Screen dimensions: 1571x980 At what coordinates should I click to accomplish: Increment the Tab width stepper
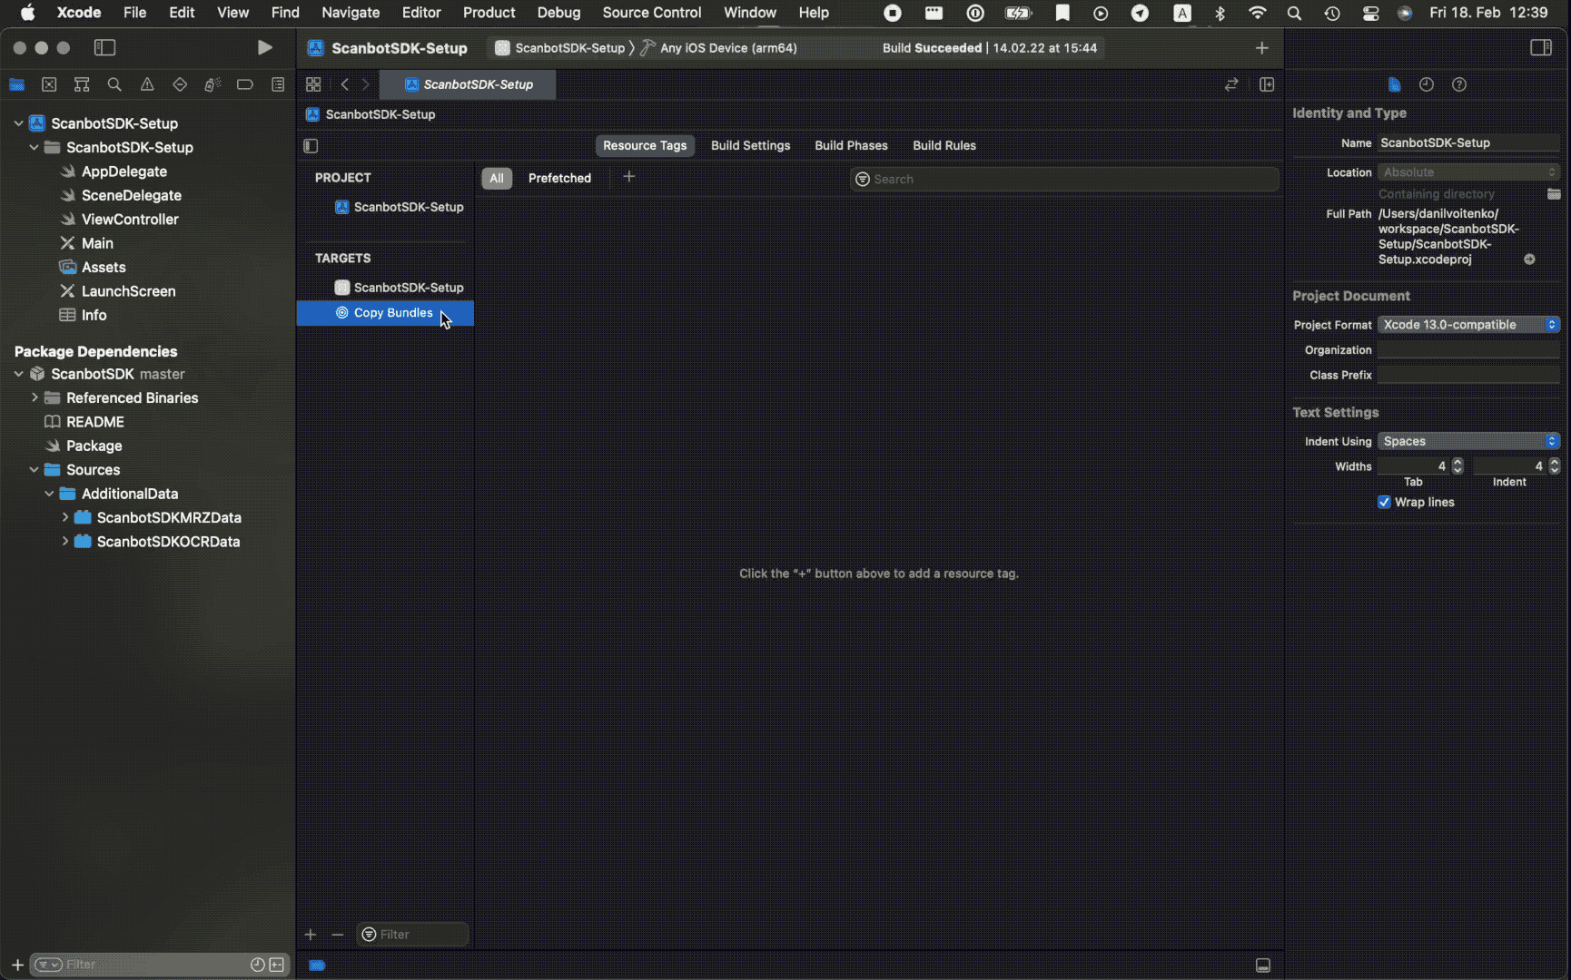[x=1458, y=462]
